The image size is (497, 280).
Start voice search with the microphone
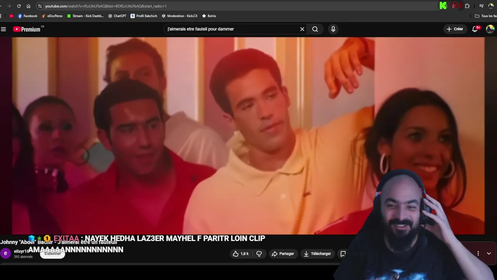tap(333, 29)
